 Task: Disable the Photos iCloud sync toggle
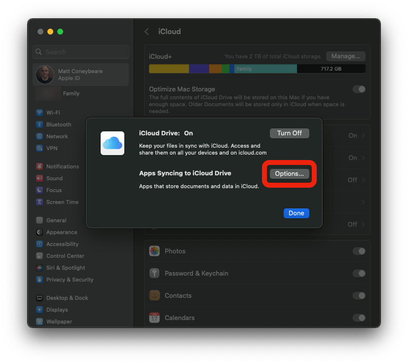pyautogui.click(x=359, y=251)
